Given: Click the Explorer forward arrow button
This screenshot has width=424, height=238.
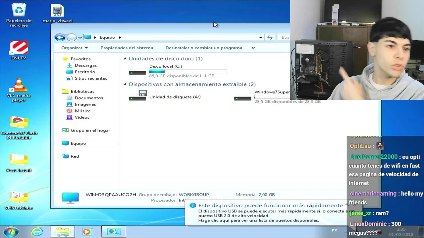Looking at the screenshot, I should [x=72, y=37].
